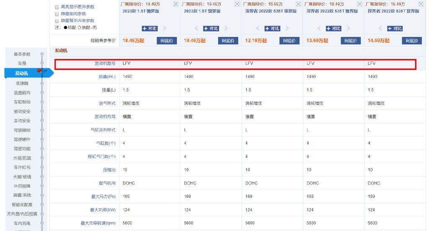Go to 底盘转向 section in sidebar

click(x=22, y=92)
